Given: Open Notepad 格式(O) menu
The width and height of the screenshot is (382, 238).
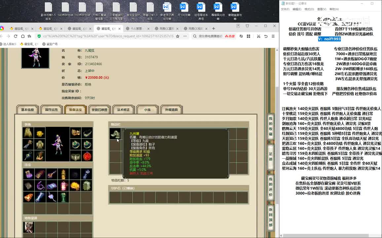Looking at the screenshot, I should pos(309,9).
